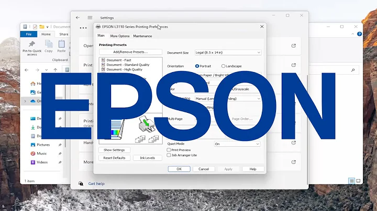Switch to details view icon in File Explorer
Image resolution: width=377 pixels, height=211 pixels.
tap(351, 181)
